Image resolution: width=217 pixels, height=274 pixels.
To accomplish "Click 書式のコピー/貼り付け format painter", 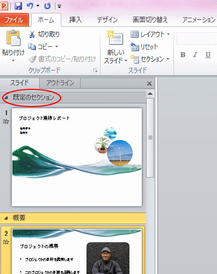I will [x=62, y=59].
